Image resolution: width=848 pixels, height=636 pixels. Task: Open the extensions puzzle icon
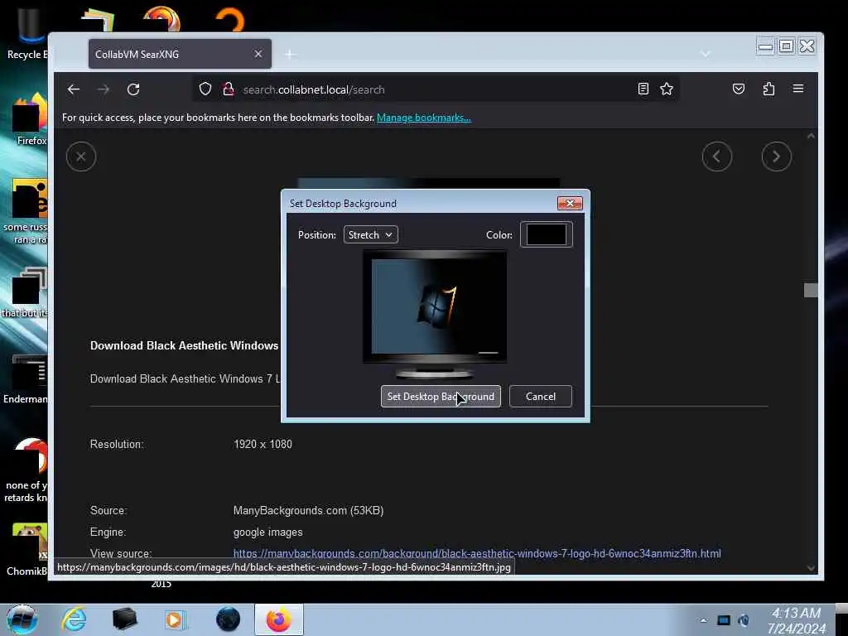[768, 89]
